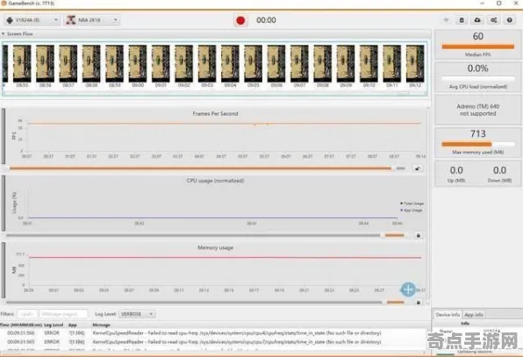Click the Wi-Fi connection icon in toolbar
The height and width of the screenshot is (357, 523).
coord(446,20)
